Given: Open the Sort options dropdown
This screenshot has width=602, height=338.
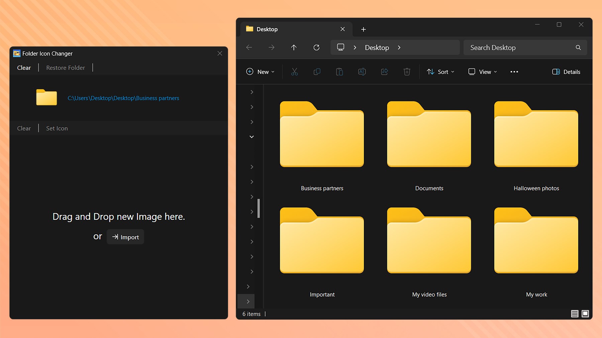Looking at the screenshot, I should 440,71.
